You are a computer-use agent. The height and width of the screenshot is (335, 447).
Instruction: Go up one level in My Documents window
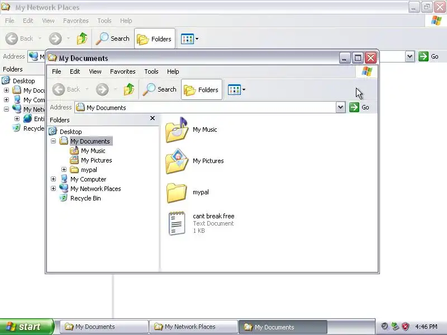pos(129,89)
